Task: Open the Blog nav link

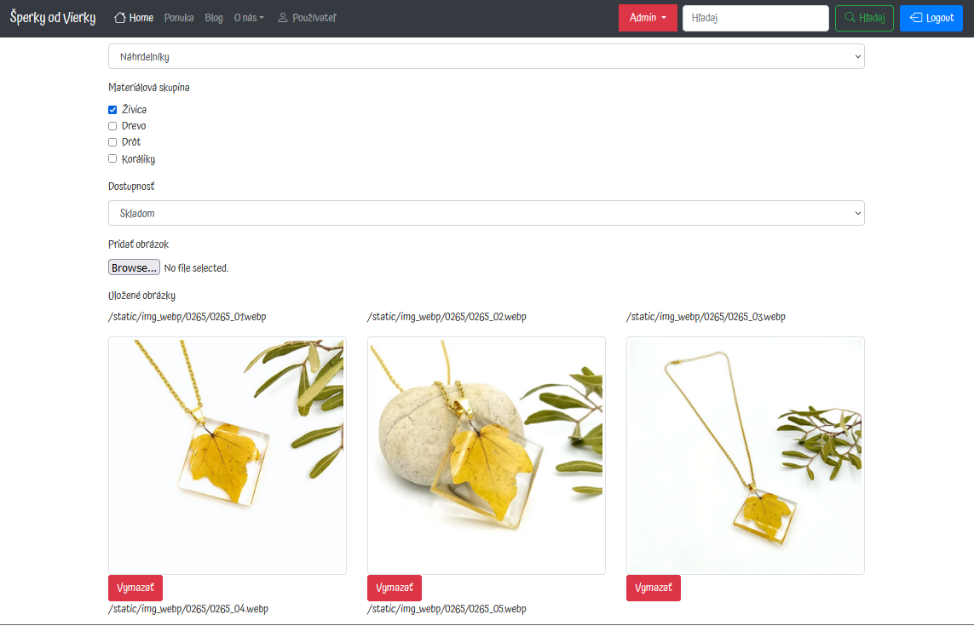Action: (x=214, y=18)
